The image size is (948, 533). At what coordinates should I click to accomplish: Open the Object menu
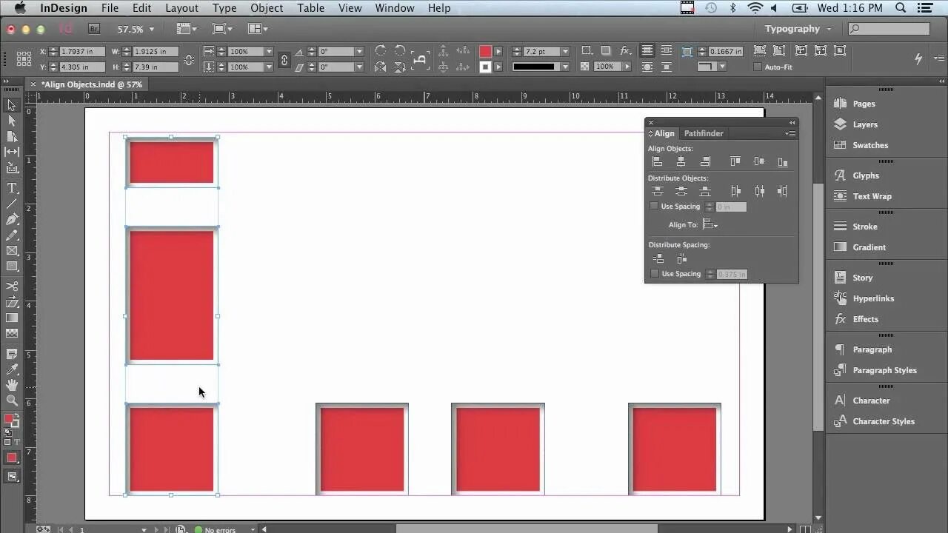pyautogui.click(x=267, y=8)
